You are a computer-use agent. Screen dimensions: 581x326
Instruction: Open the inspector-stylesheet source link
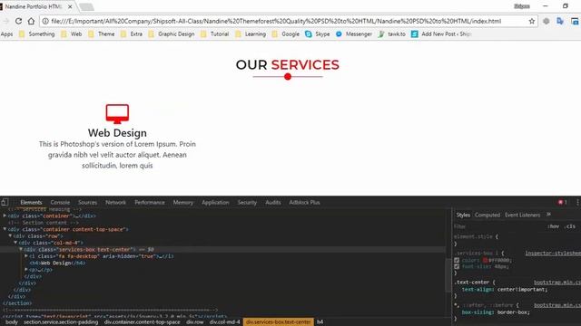pyautogui.click(x=553, y=254)
